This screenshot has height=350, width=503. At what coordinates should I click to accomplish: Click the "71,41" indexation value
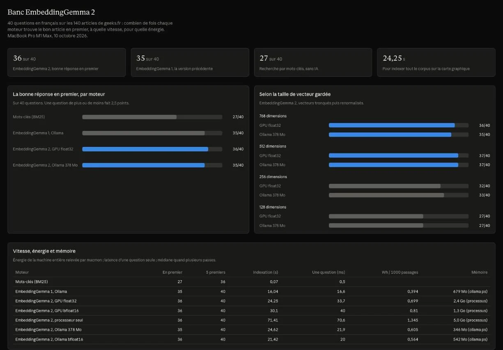(273, 320)
